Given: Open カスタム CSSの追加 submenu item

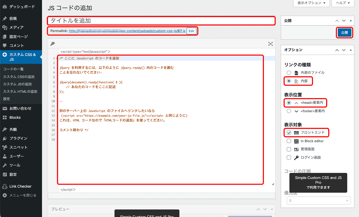Looking at the screenshot, I should [19, 77].
